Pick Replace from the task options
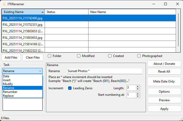The height and width of the screenshot is (121, 183). click(9, 96)
